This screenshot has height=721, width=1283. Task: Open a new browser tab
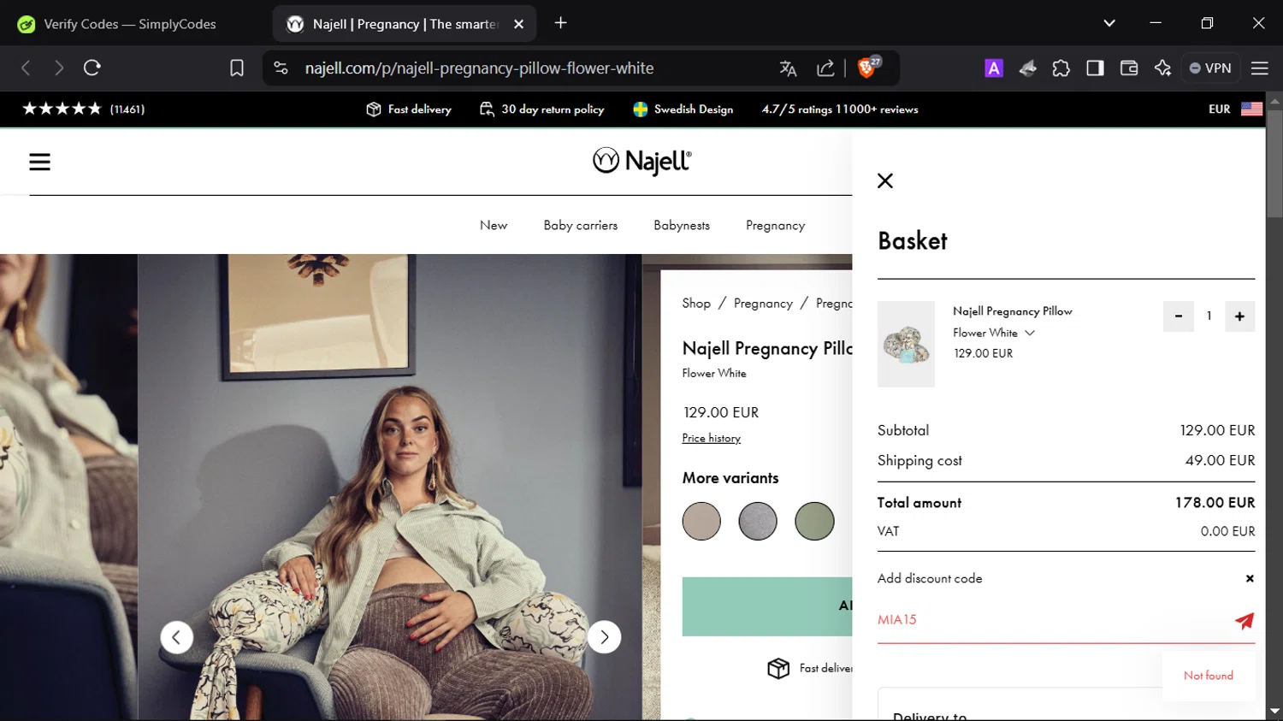pyautogui.click(x=561, y=23)
